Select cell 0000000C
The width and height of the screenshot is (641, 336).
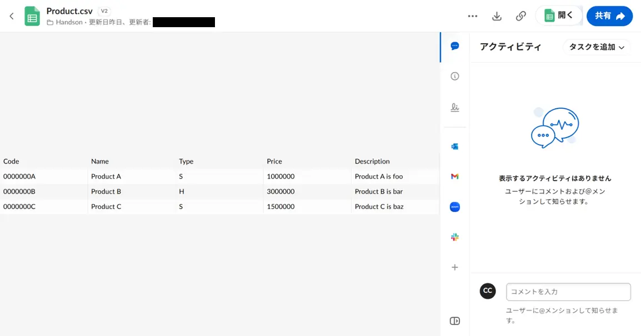coord(44,207)
